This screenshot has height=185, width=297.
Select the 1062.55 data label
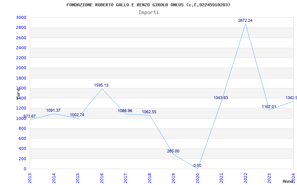point(149,112)
